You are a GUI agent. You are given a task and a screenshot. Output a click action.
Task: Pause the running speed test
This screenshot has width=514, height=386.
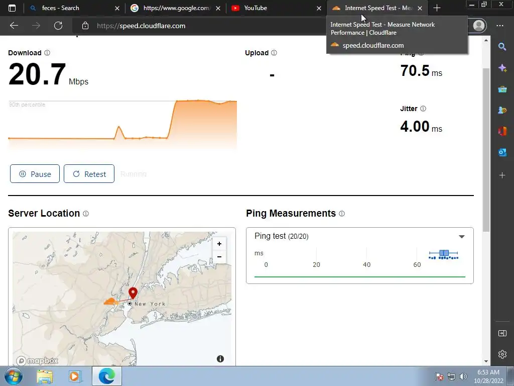(x=35, y=173)
